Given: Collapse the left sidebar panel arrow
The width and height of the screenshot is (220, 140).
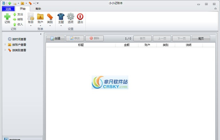Looking at the screenshot, I should pos(41,34).
